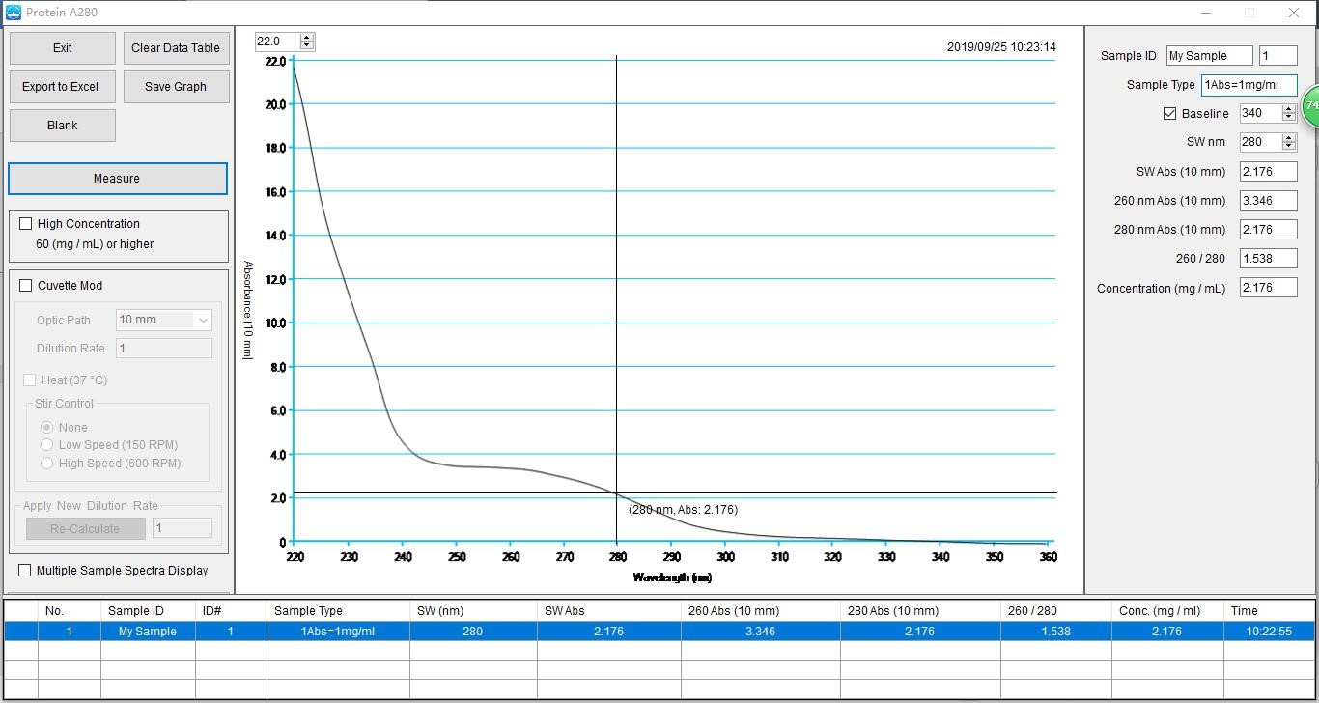Viewport: 1319px width, 703px height.
Task: Click the Export to Excel button
Action: coord(61,87)
